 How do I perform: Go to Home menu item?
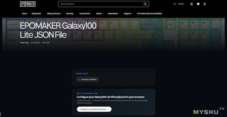click(25, 14)
